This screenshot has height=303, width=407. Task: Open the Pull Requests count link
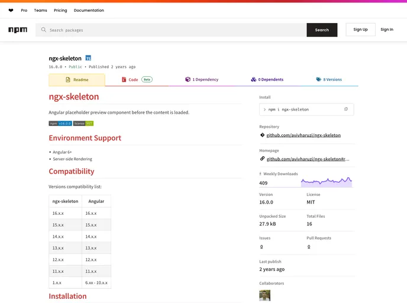pos(309,246)
